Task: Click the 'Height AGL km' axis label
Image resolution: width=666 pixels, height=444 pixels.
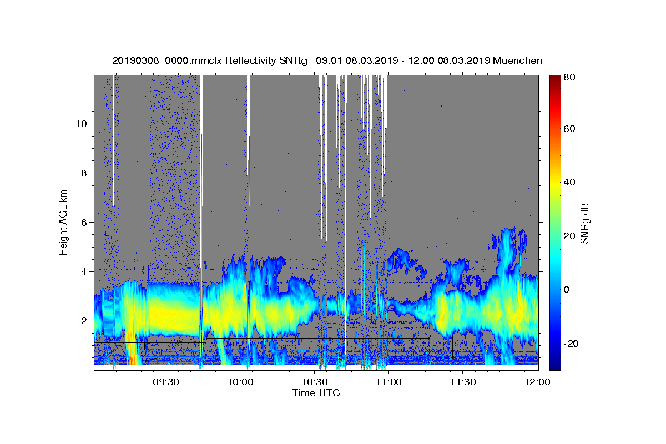Action: coord(63,222)
